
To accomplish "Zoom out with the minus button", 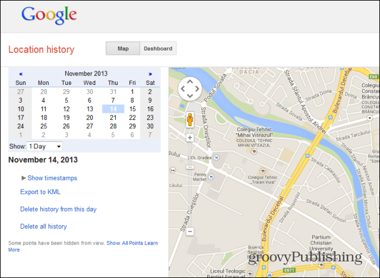I will [x=190, y=232].
